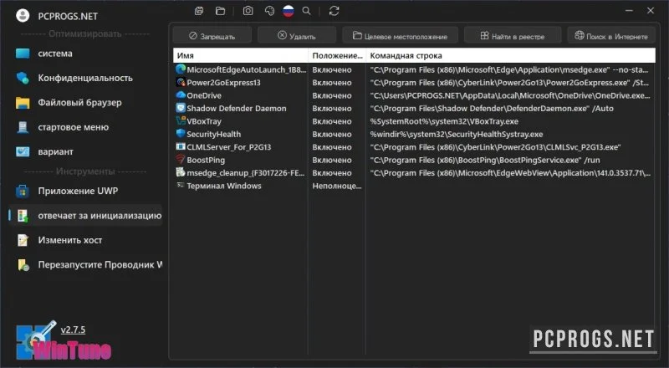Click the PCPROGS.NET user avatar icon
This screenshot has height=368, width=669.
coord(23,16)
